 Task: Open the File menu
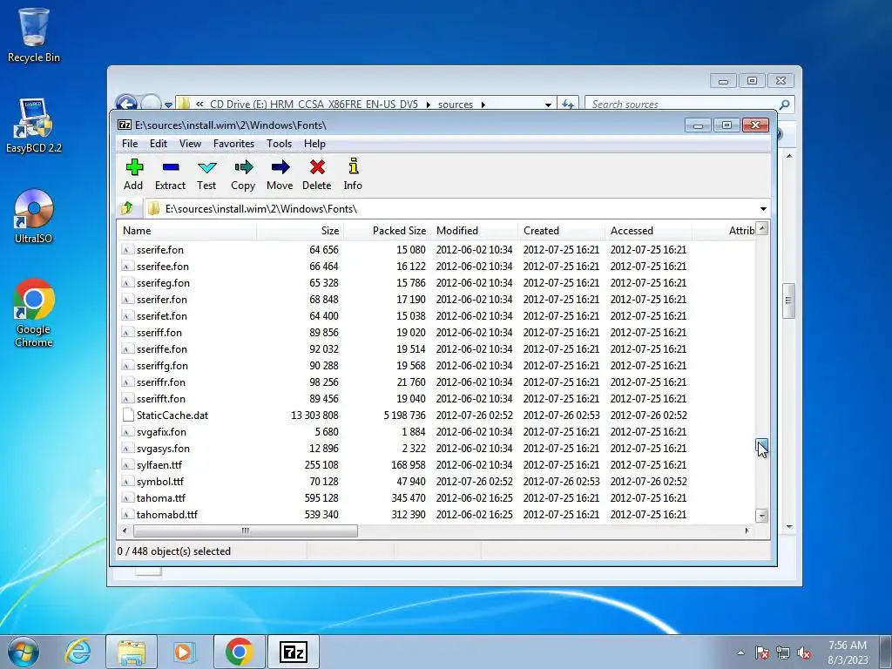click(130, 144)
